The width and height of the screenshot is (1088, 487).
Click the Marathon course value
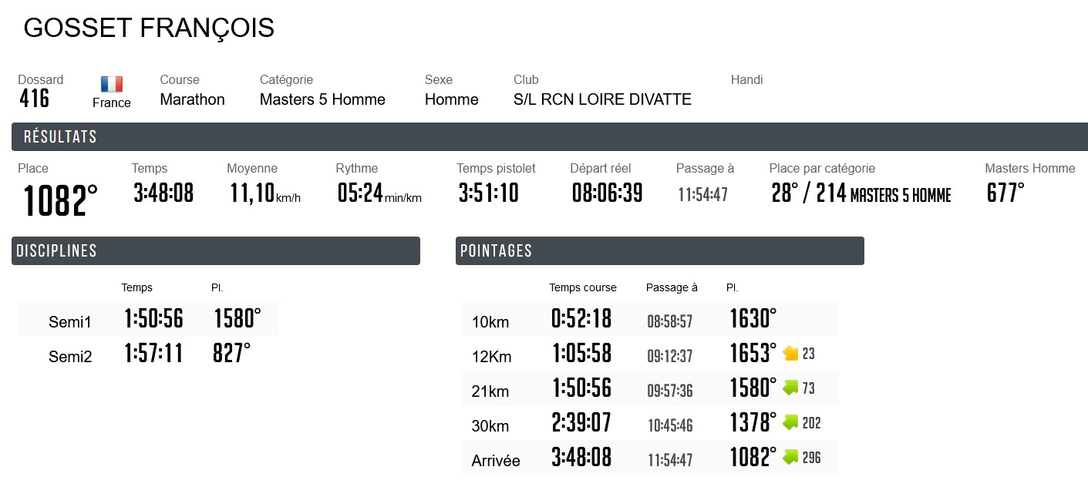coord(192,99)
